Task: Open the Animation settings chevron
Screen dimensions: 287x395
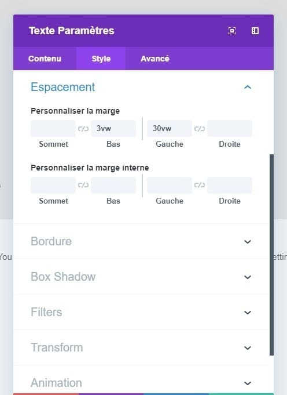Action: [248, 383]
